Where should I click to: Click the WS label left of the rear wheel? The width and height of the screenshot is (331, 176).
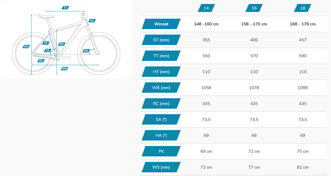pyautogui.click(x=26, y=47)
